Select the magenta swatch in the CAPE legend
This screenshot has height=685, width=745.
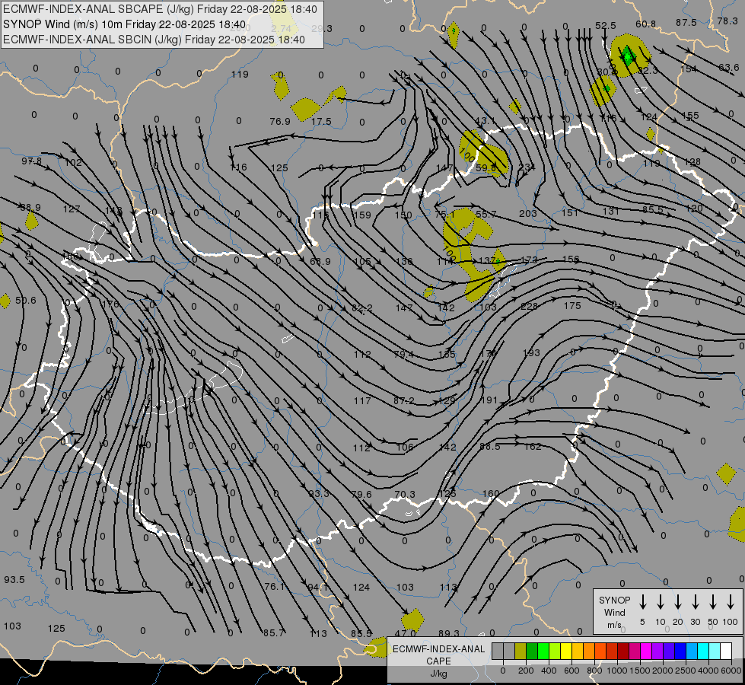(x=646, y=652)
